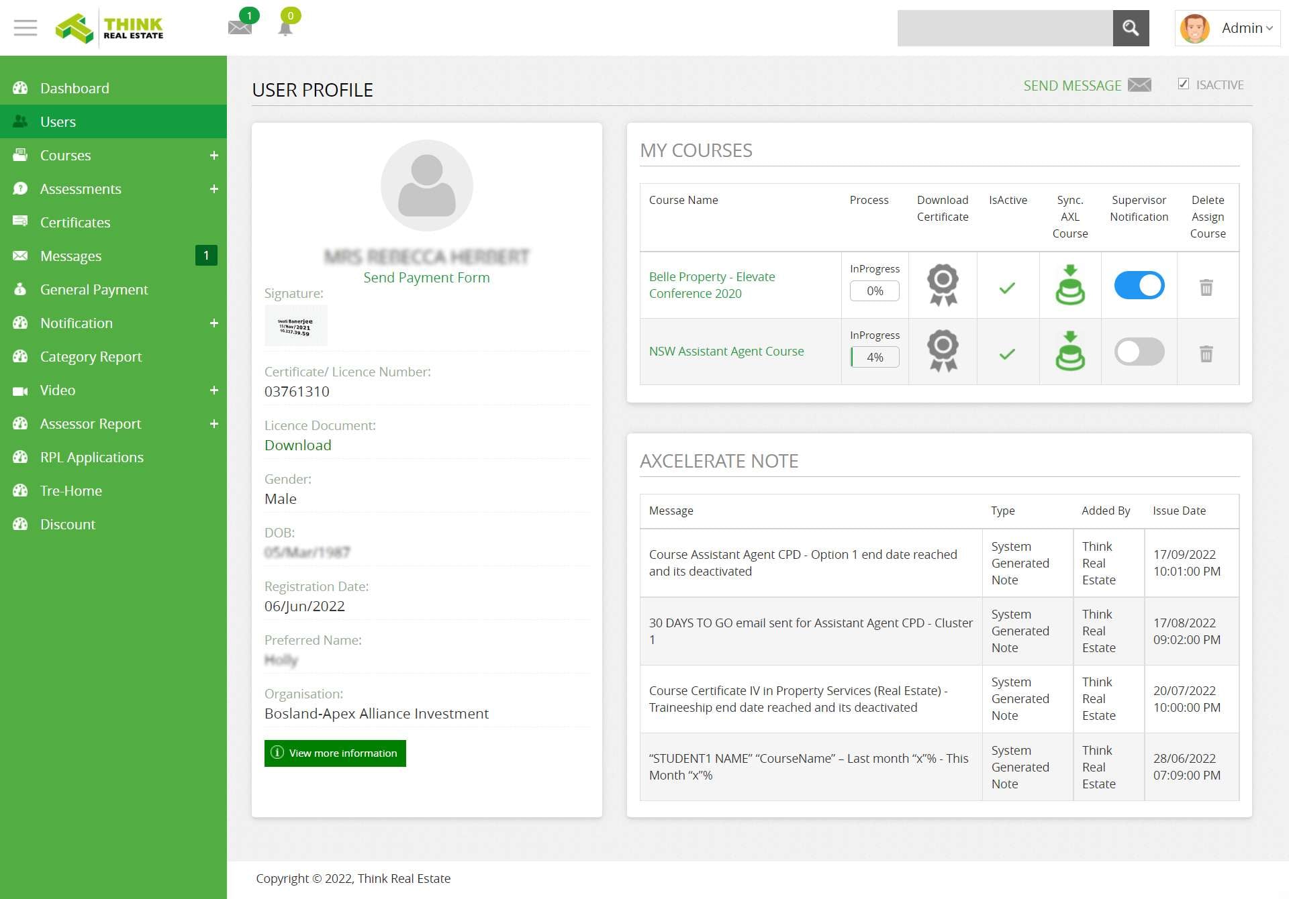Viewport: 1289px width, 899px height.
Task: Click View more information button
Action: [x=335, y=753]
